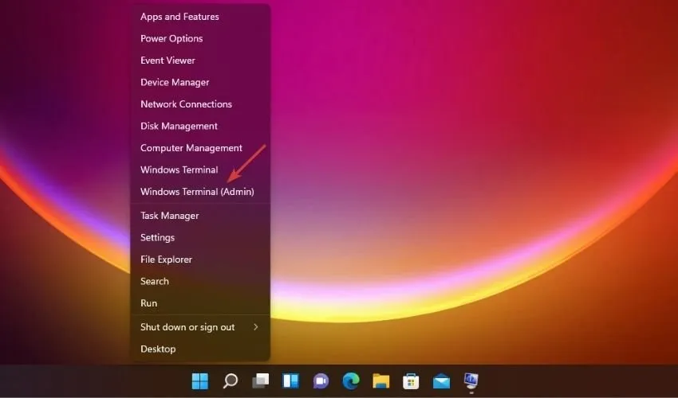Image resolution: width=678 pixels, height=398 pixels.
Task: Open Event Viewer from the menu
Action: [x=168, y=60]
